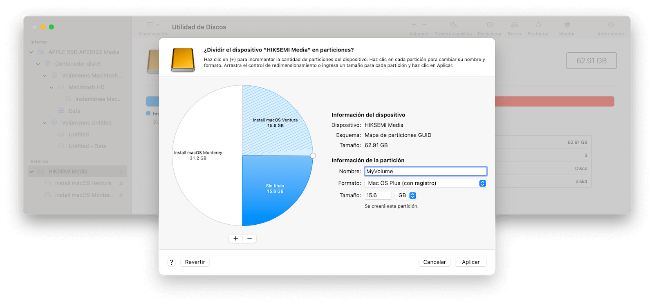
Task: Click the Visualización sidebar icon in toolbar
Action: [150, 25]
